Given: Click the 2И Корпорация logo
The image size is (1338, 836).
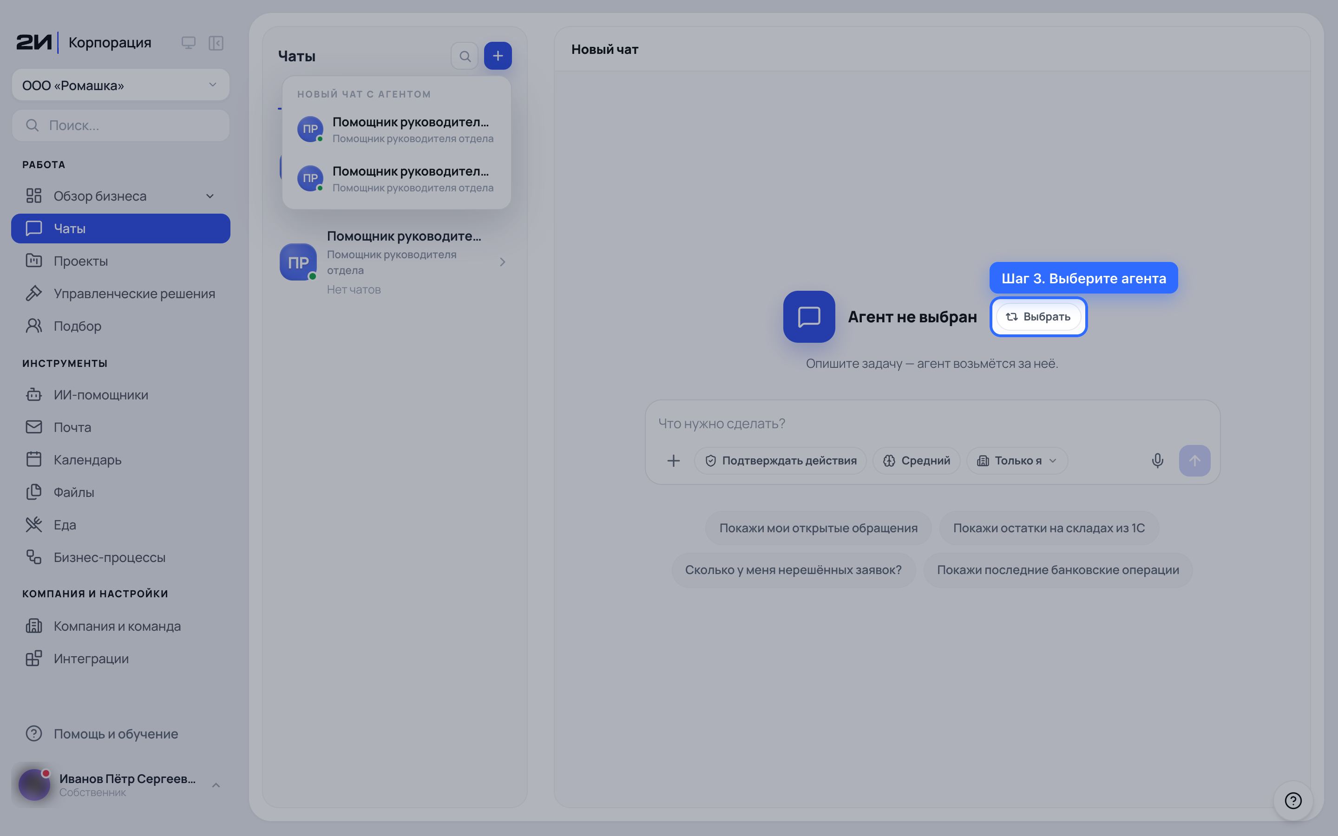Looking at the screenshot, I should pos(84,43).
